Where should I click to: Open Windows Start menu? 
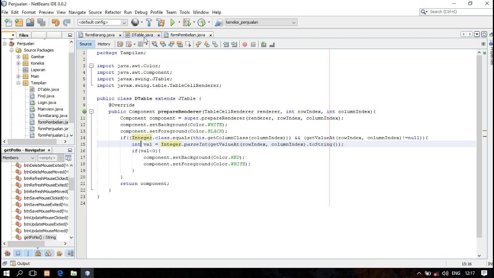[x=6, y=273]
